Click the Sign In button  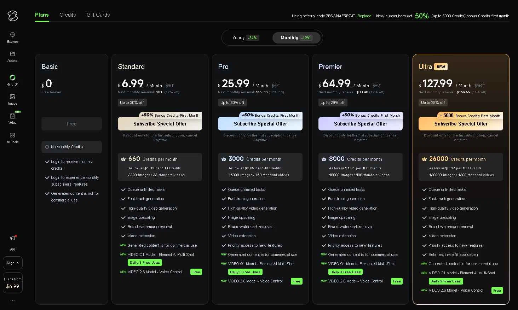pos(13,263)
